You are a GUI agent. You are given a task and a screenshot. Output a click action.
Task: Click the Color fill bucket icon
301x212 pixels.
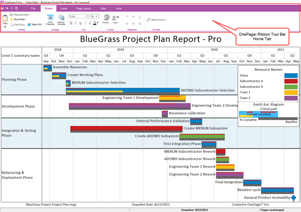click(x=114, y=18)
